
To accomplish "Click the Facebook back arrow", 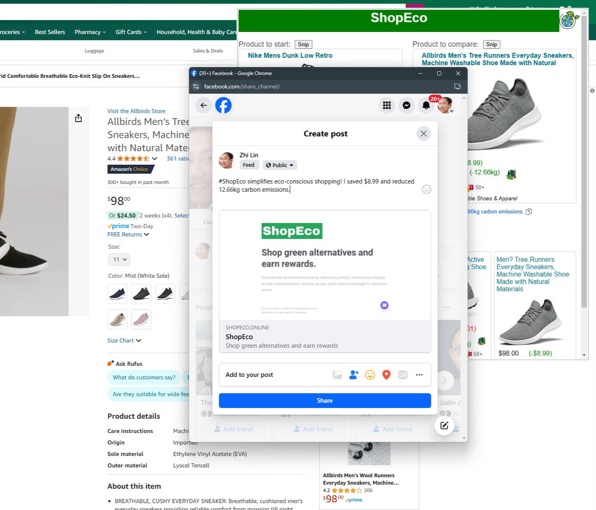I will point(204,105).
